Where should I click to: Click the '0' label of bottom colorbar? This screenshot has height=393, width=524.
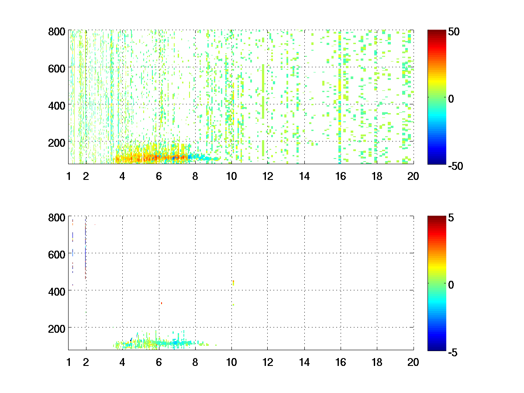[x=451, y=285]
